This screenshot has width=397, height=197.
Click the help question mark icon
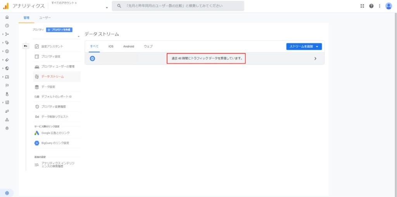[x=371, y=6]
